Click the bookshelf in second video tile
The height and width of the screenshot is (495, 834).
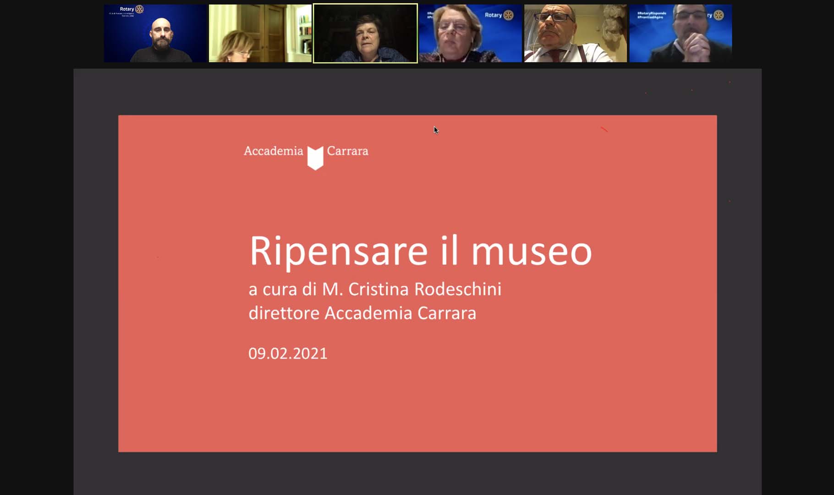[305, 32]
